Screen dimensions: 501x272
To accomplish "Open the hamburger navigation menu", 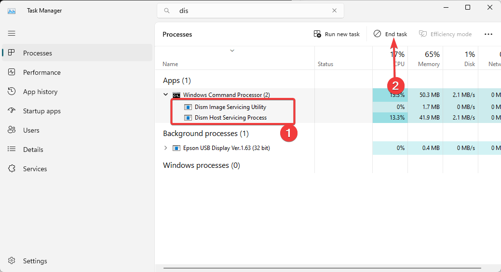I will click(x=12, y=33).
